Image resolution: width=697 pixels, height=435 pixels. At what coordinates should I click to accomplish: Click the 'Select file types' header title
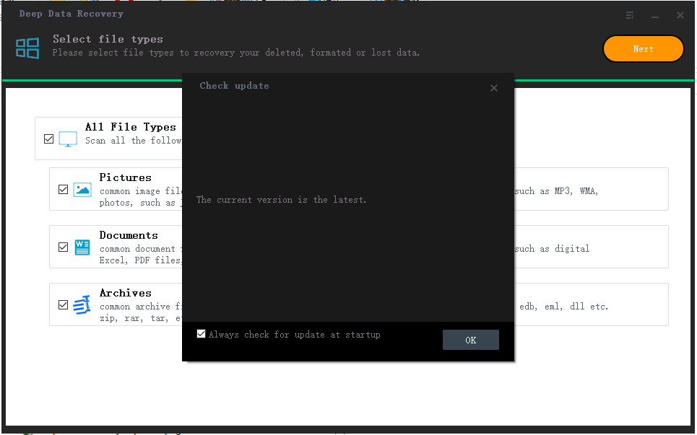point(108,39)
